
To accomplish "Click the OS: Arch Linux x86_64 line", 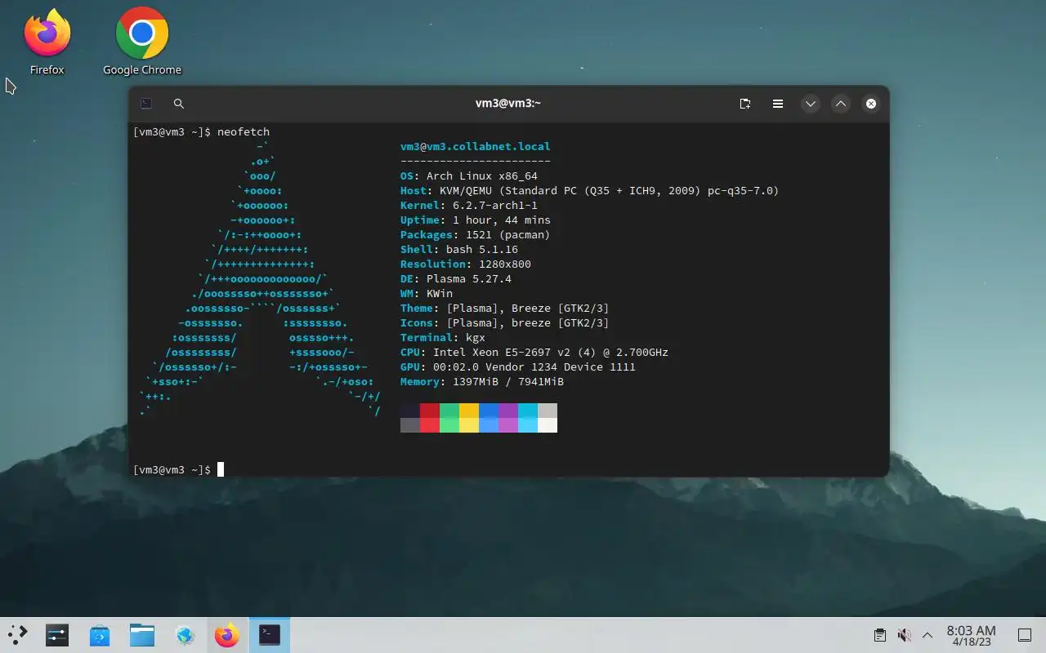I will pos(469,176).
